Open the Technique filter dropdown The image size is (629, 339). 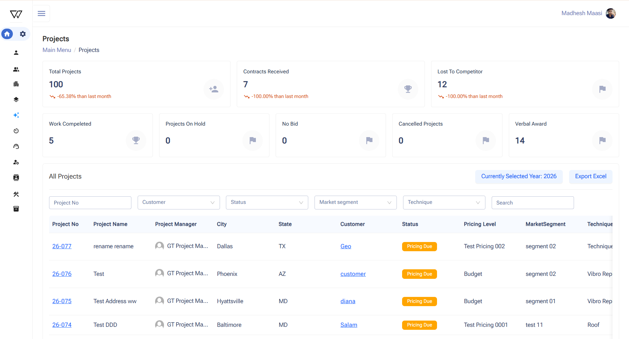[444, 203]
